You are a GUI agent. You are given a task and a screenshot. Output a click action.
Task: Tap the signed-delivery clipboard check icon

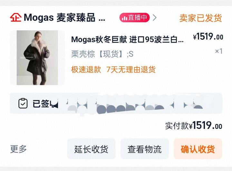pyautogui.click(x=23, y=103)
